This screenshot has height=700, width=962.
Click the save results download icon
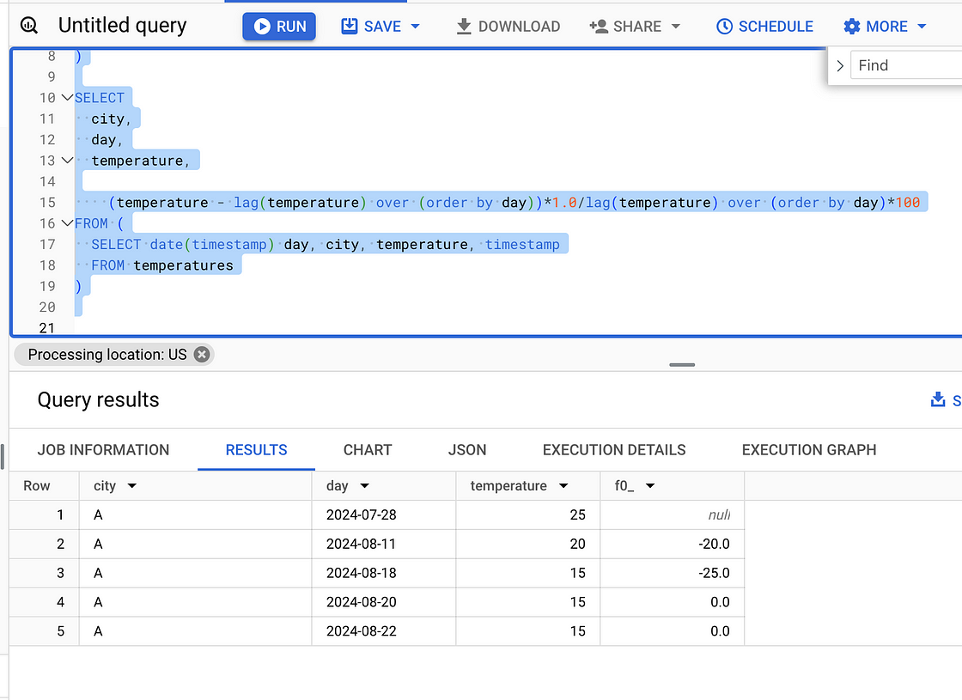937,400
